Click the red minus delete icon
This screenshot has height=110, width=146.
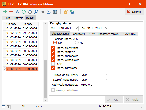pyautogui.click(x=11, y=12)
